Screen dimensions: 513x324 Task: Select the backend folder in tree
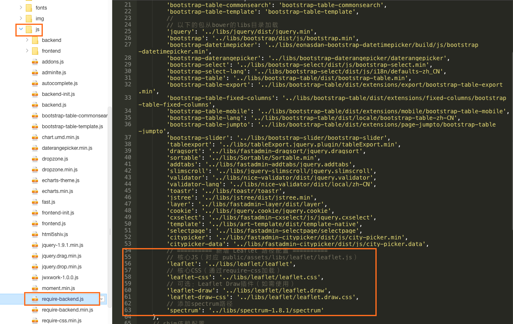click(52, 40)
